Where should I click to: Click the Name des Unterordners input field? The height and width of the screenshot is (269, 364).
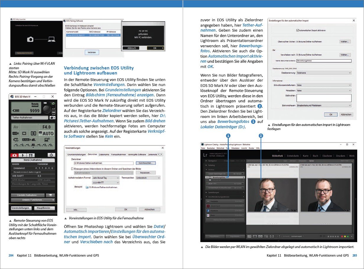pos(324,61)
